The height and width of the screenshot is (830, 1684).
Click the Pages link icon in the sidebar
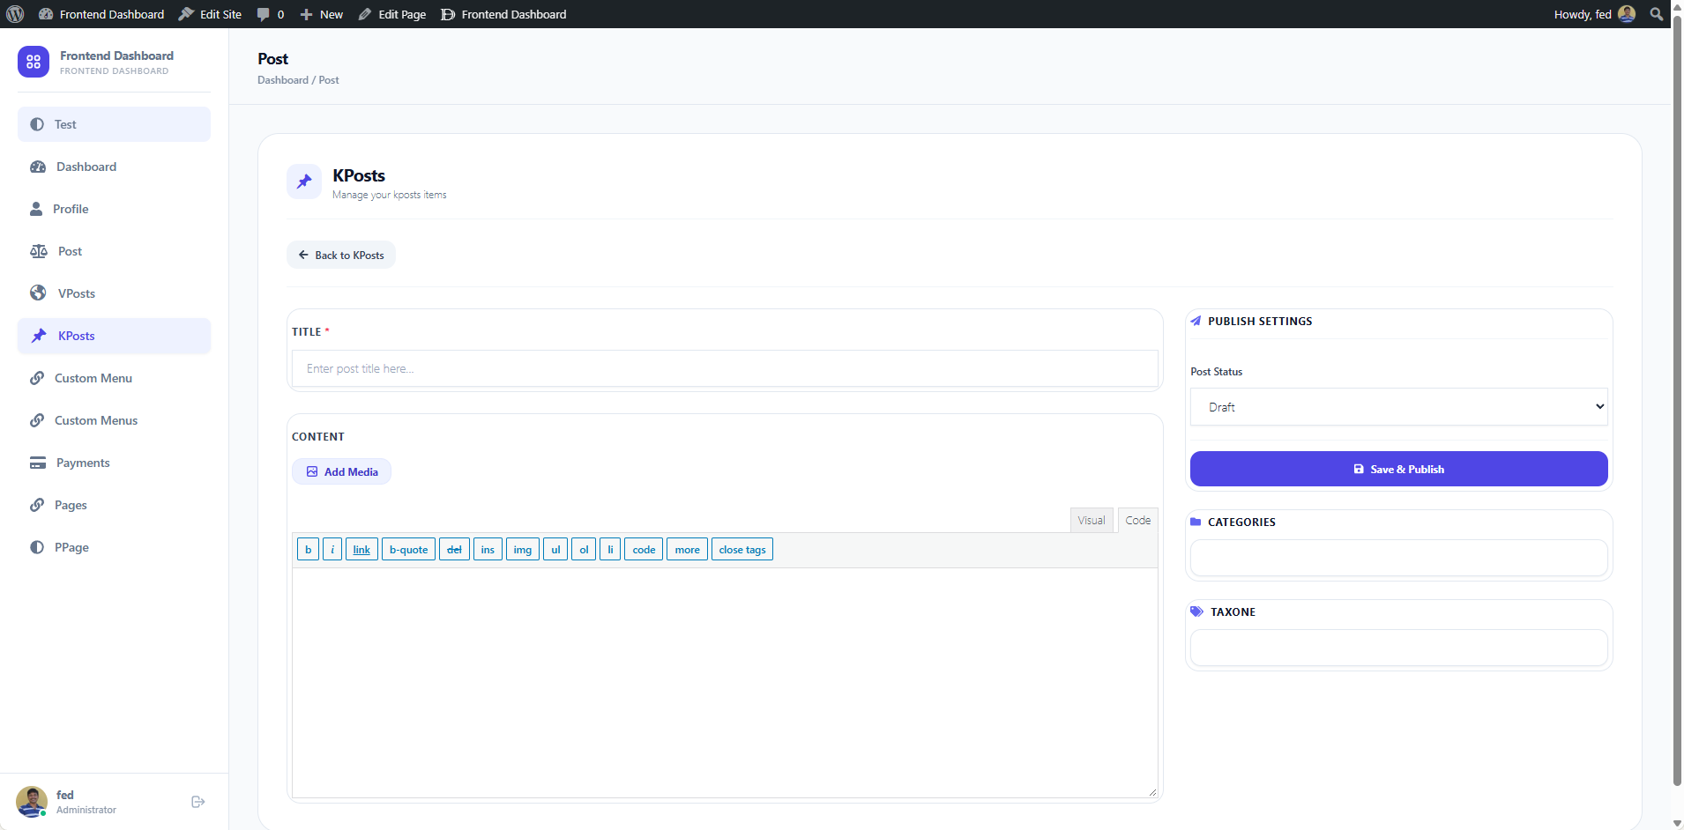click(x=37, y=505)
